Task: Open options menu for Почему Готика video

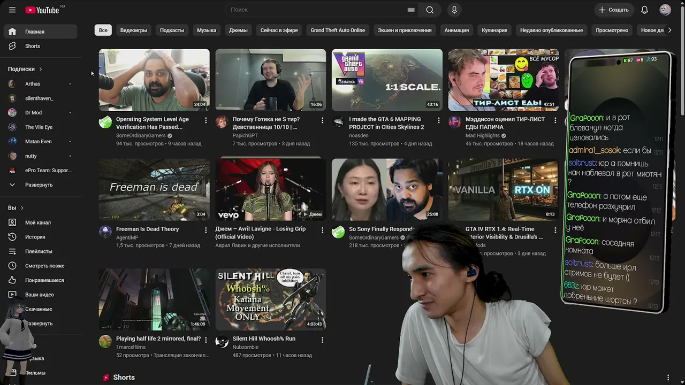Action: coord(322,120)
